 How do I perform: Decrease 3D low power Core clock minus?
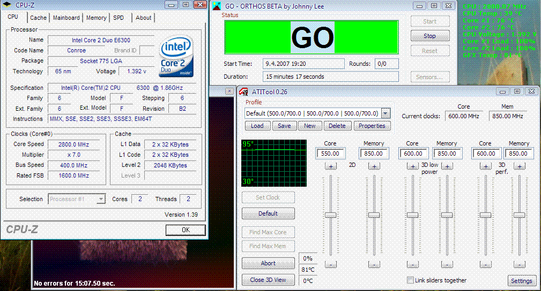pyautogui.click(x=413, y=264)
